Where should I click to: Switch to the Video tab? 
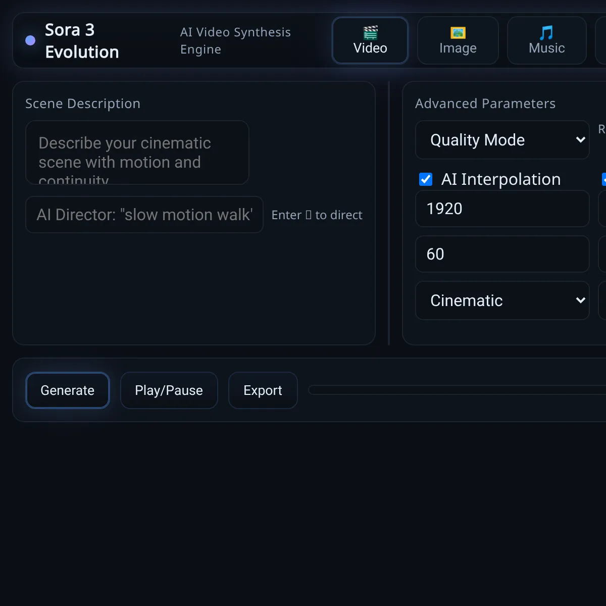point(370,40)
